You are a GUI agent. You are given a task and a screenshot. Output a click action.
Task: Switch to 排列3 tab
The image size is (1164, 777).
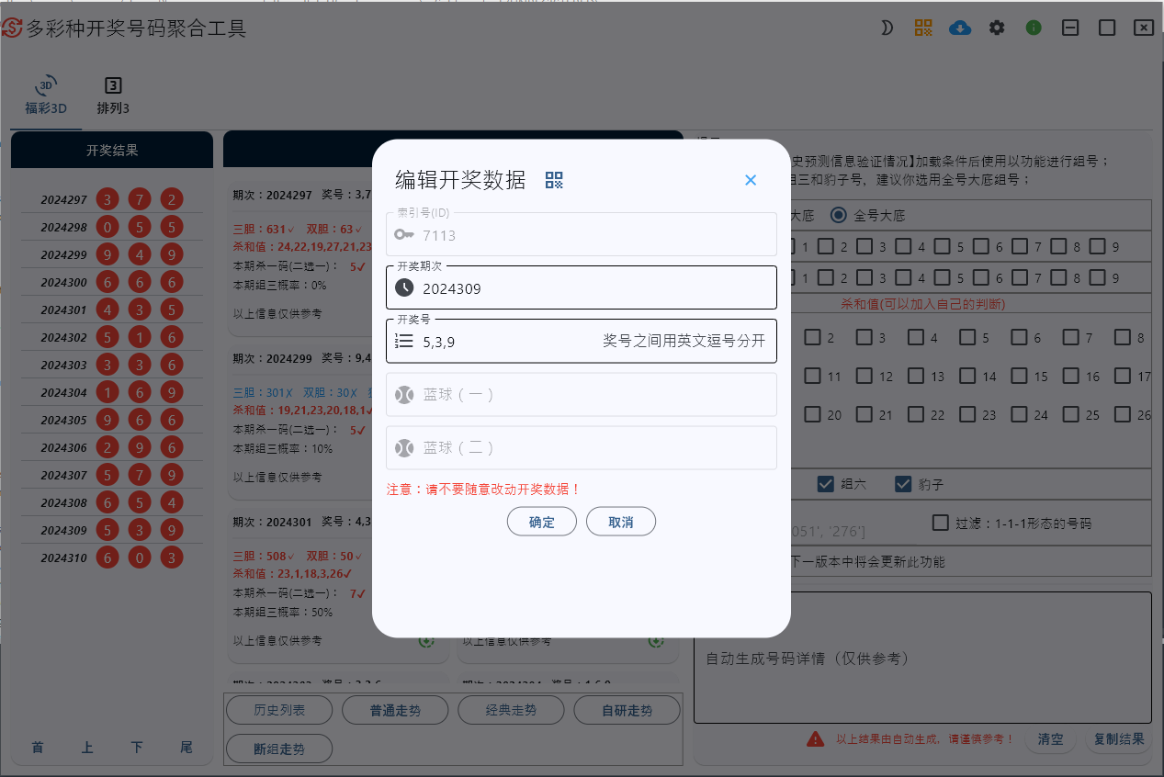[113, 96]
